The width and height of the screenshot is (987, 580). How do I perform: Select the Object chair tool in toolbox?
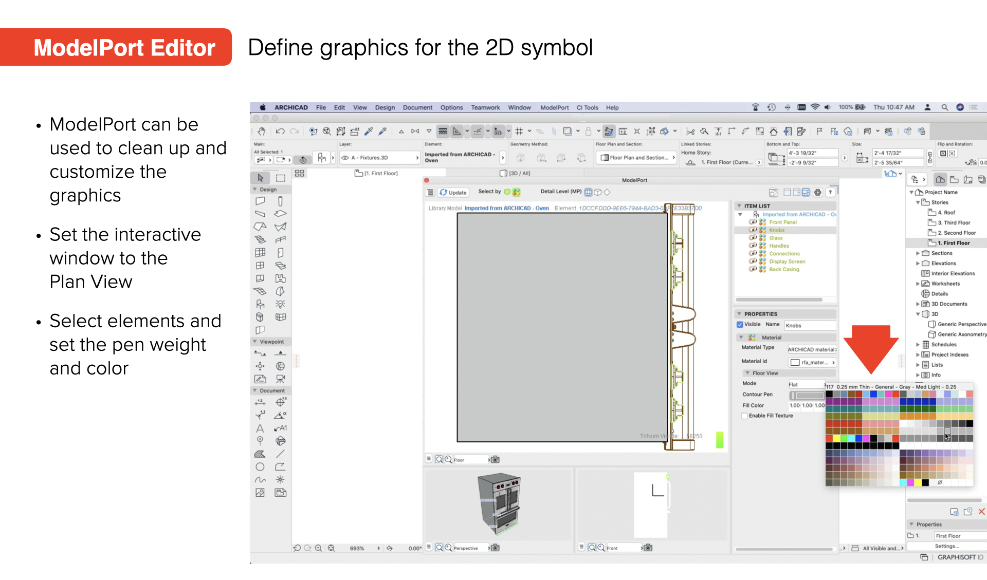click(x=260, y=304)
